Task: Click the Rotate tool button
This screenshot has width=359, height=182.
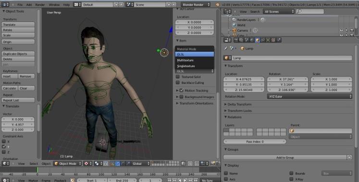Action: [18, 30]
